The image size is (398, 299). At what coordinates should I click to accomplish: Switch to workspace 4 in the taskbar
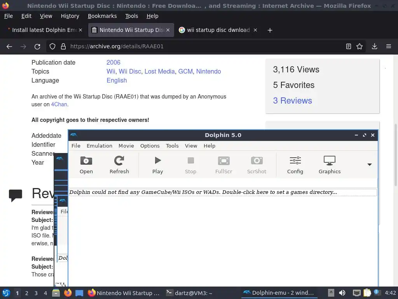tap(45, 293)
